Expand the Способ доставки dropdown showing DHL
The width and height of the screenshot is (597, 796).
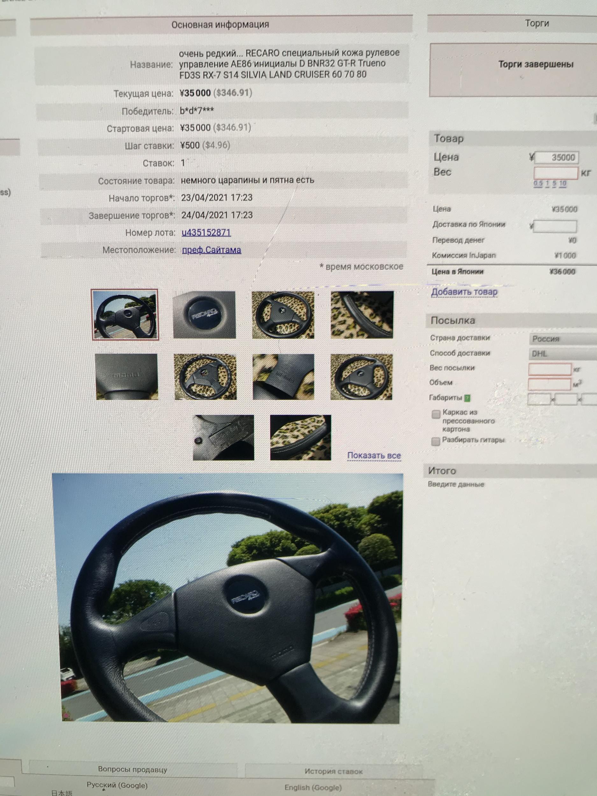pos(563,354)
